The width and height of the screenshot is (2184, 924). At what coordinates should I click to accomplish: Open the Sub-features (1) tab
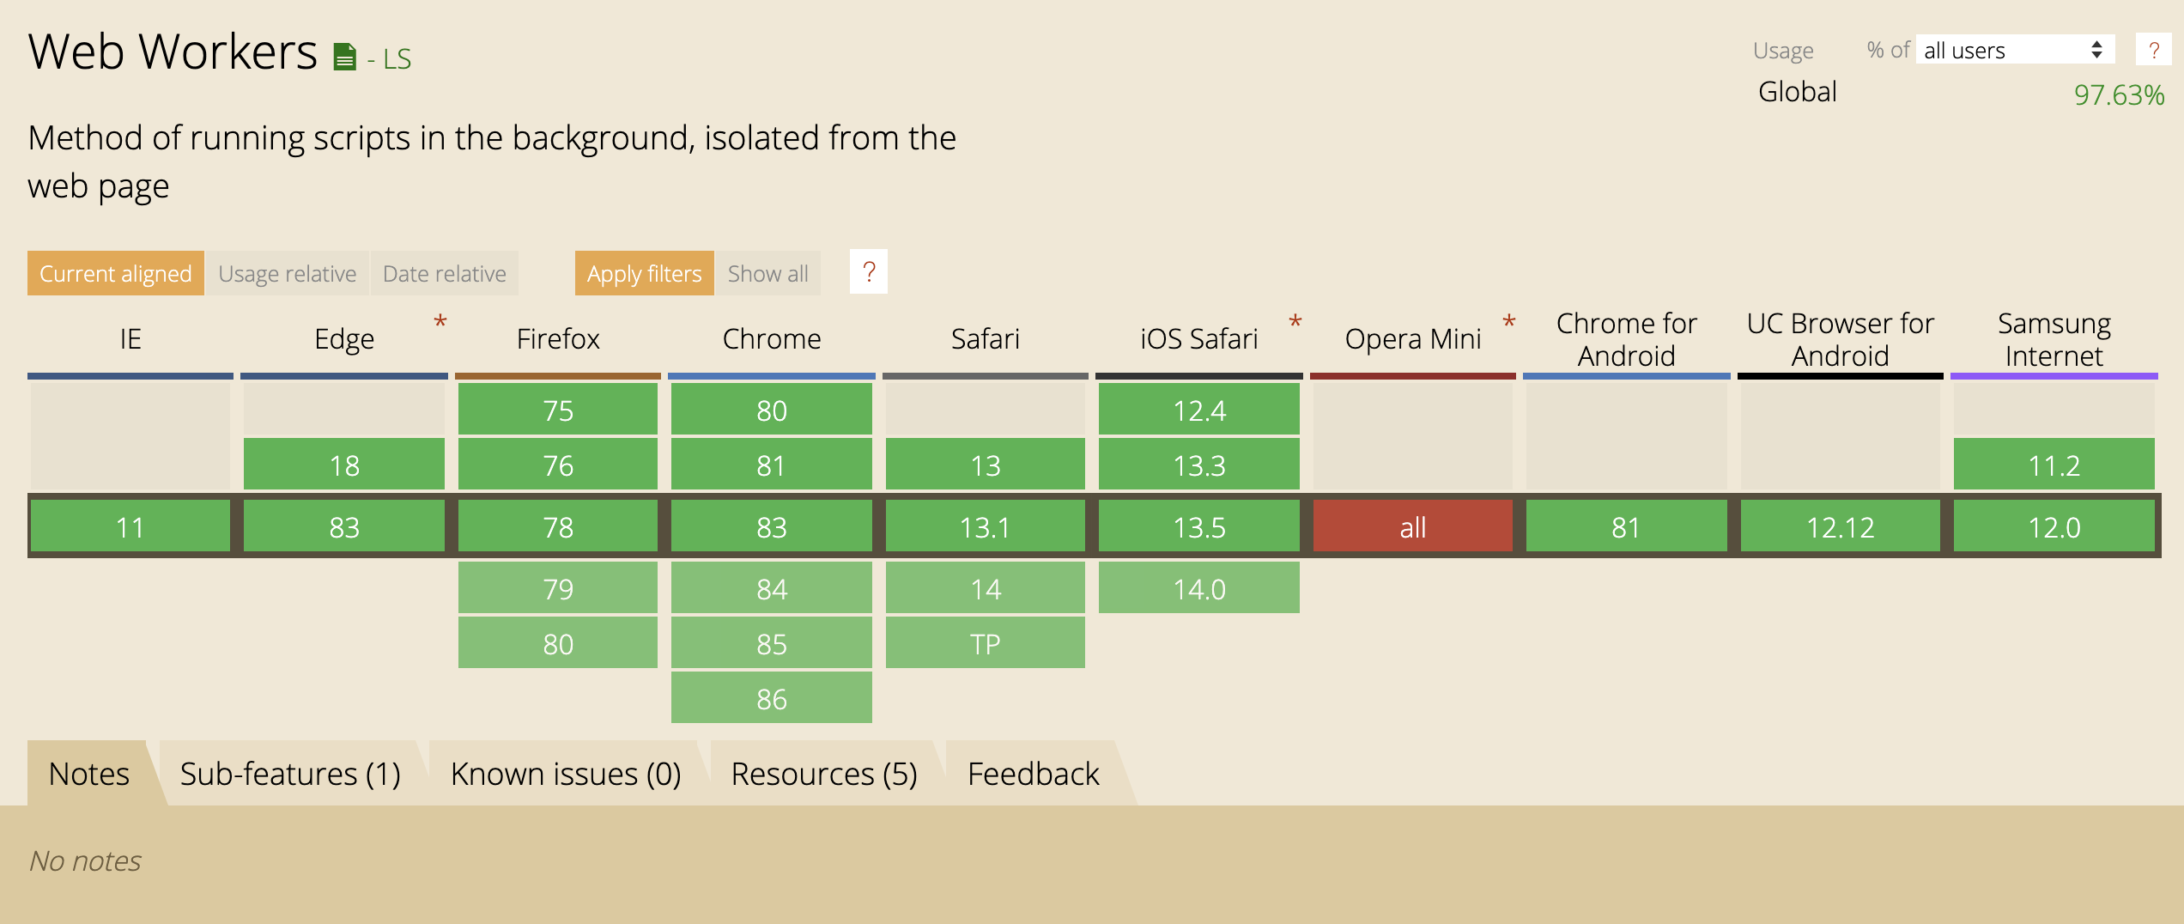point(290,773)
